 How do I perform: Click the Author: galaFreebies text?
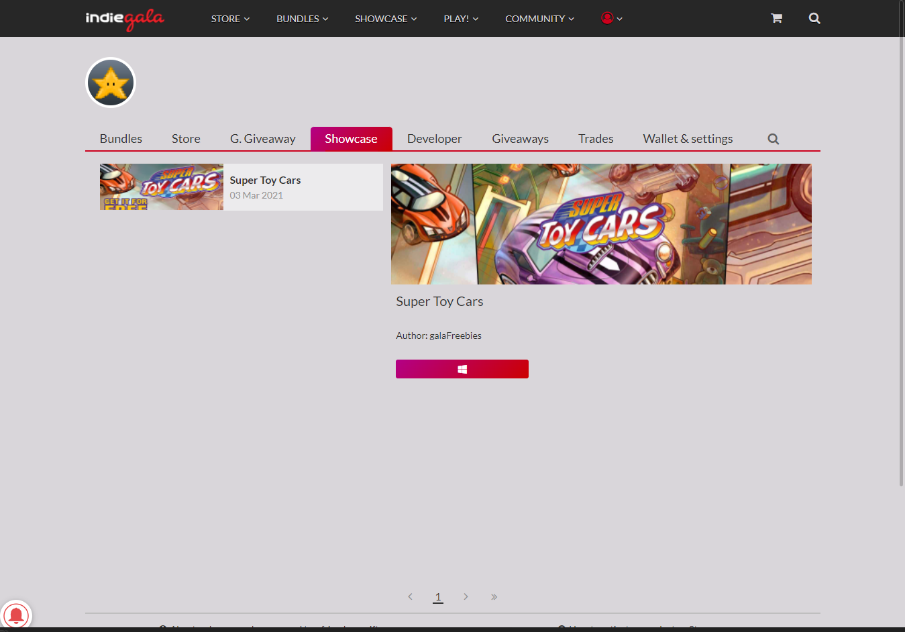(439, 335)
